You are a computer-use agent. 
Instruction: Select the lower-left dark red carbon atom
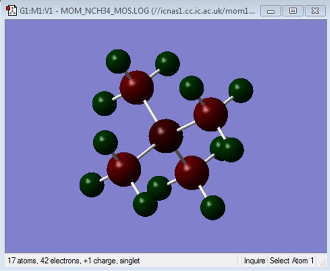pos(124,169)
